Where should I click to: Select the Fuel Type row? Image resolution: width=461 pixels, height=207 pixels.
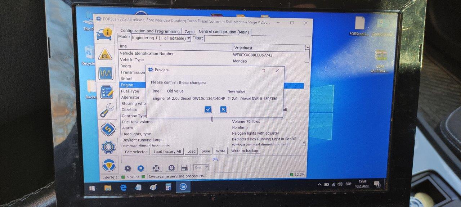click(133, 91)
